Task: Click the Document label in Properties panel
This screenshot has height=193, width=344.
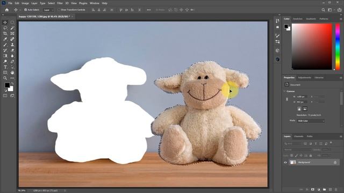Action: coord(295,85)
